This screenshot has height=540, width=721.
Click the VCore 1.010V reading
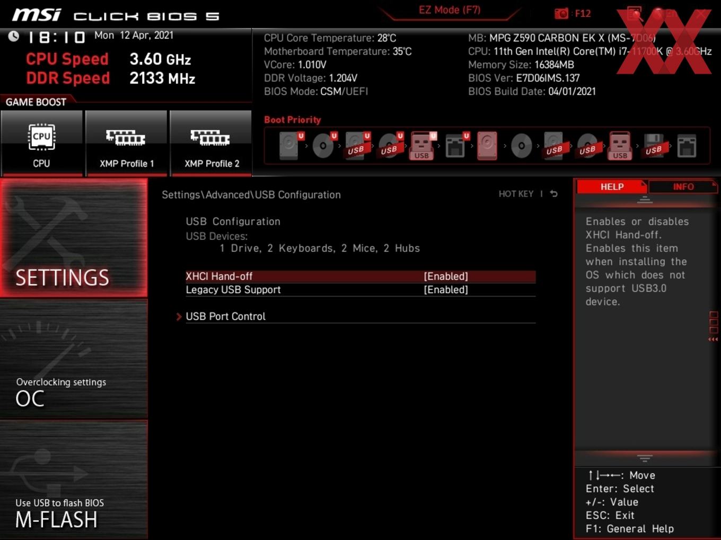(295, 65)
